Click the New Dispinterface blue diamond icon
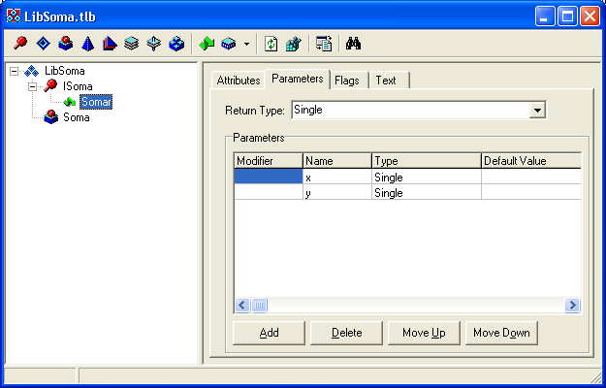The height and width of the screenshot is (388, 606). 42,44
